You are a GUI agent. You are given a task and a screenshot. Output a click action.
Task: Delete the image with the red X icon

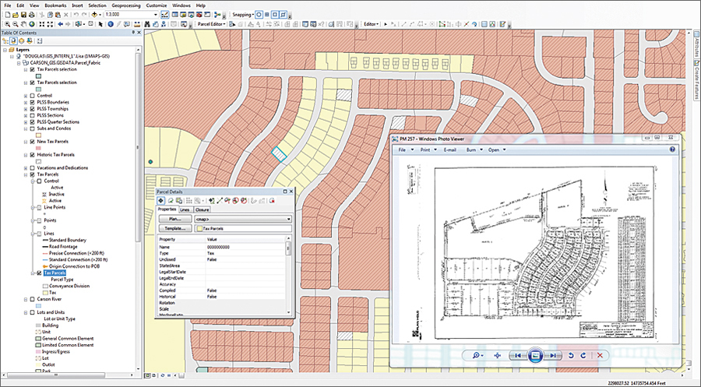click(600, 355)
